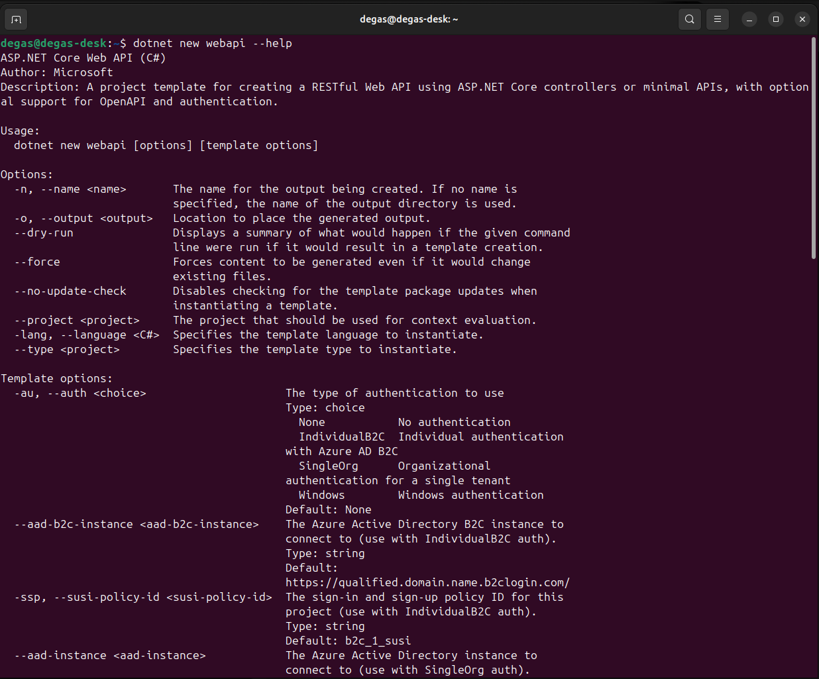This screenshot has height=679, width=819.
Task: Click the Default: None line
Action: coord(329,509)
